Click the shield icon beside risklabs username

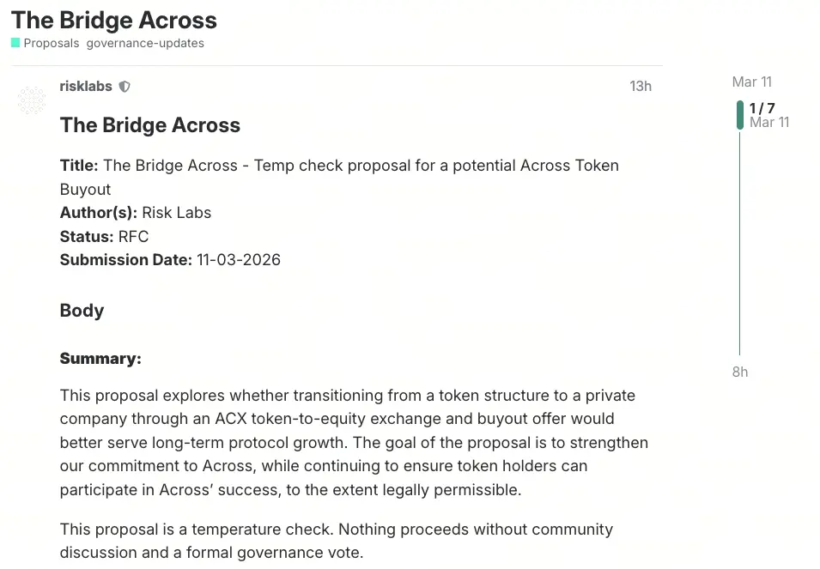tap(124, 86)
